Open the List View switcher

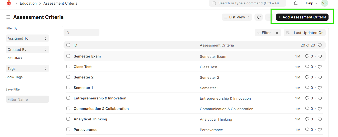pyautogui.click(x=237, y=17)
